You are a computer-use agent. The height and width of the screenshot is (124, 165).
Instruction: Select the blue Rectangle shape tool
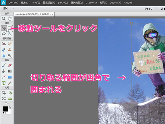tap(10, 77)
